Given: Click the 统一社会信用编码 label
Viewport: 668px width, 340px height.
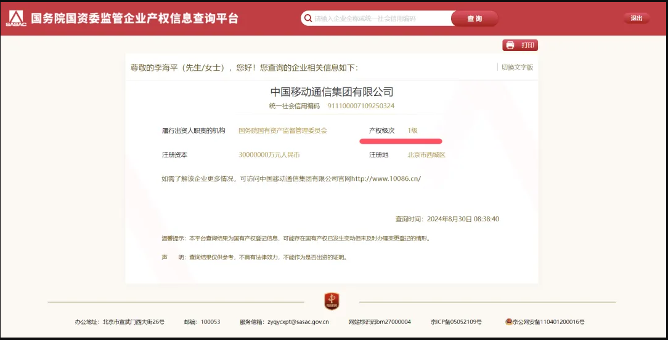Looking at the screenshot, I should pyautogui.click(x=295, y=106).
